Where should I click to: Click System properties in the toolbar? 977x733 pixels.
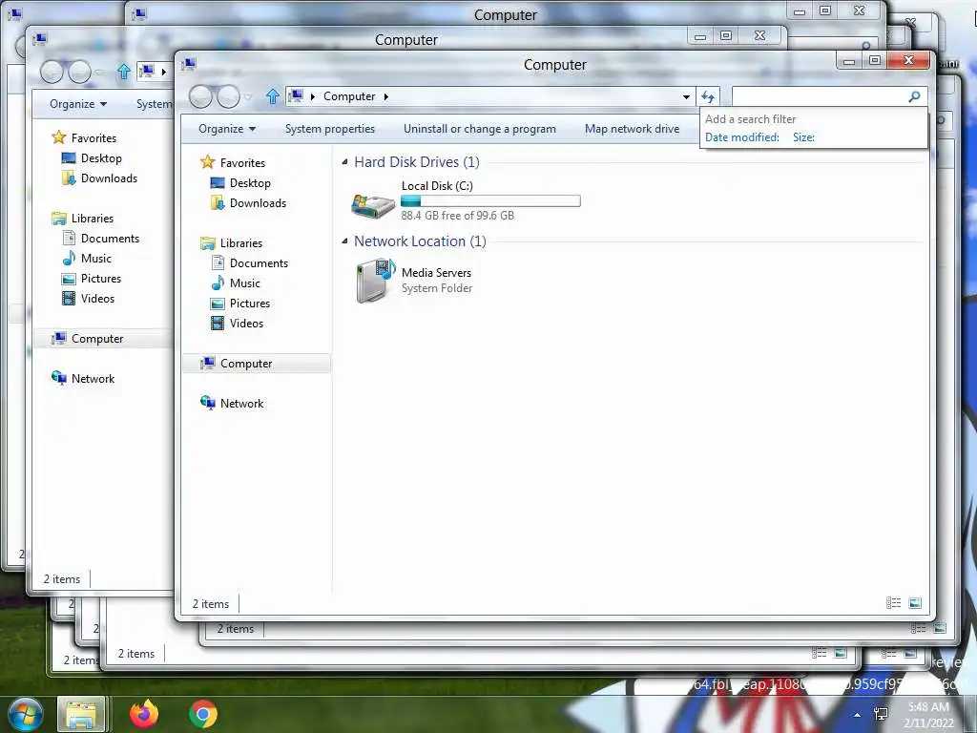pos(329,129)
